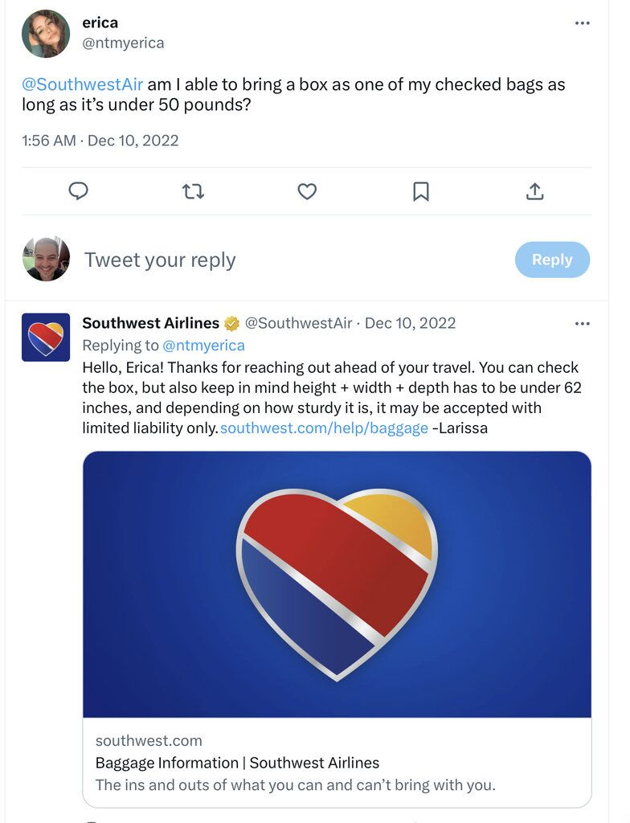Retweet erica's tweet
630x823 pixels.
pyautogui.click(x=193, y=191)
